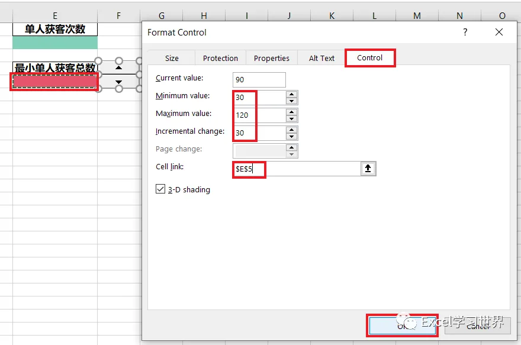
Task: Increase Incremental change with up arrow
Action: (x=291, y=130)
